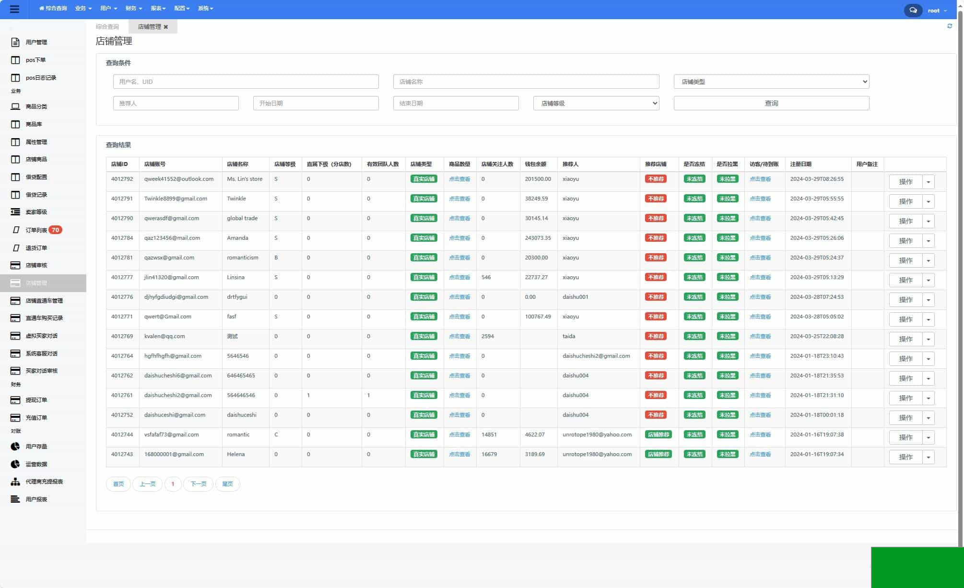Toggle 未拉黑 badge for store 4012790
964x588 pixels.
727,218
